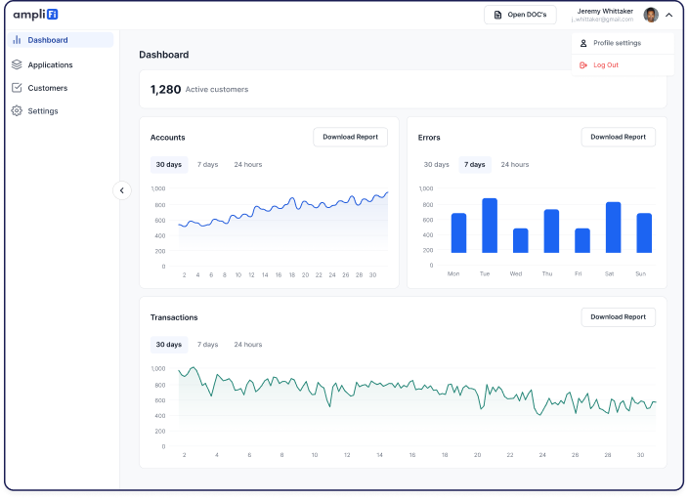The height and width of the screenshot is (499, 689).
Task: Click the Log Out exit icon
Action: tap(583, 65)
